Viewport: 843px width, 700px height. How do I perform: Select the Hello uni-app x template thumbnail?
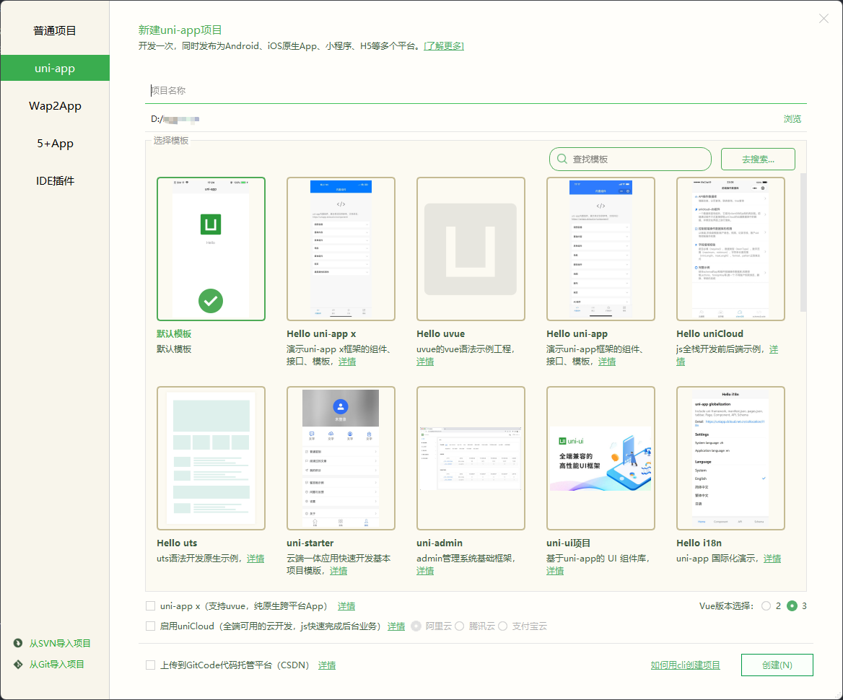(x=341, y=249)
